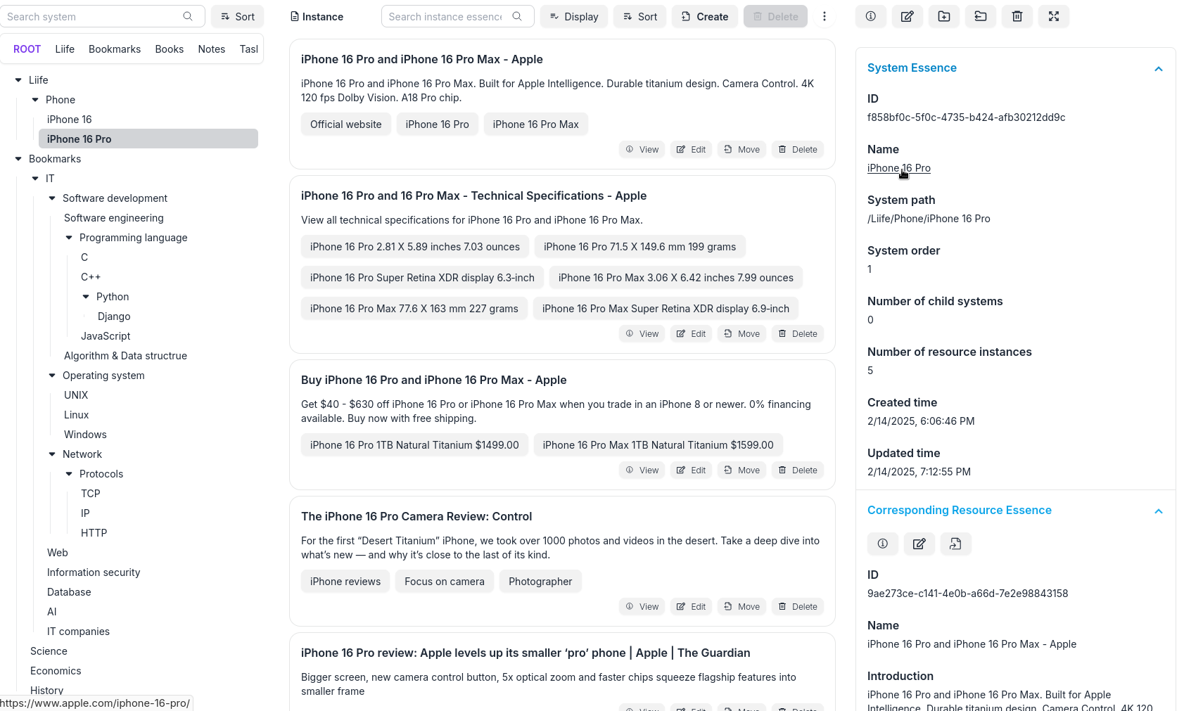Image resolution: width=1184 pixels, height=711 pixels.
Task: Move the Buy iPhone 16 Pro card
Action: click(x=742, y=470)
